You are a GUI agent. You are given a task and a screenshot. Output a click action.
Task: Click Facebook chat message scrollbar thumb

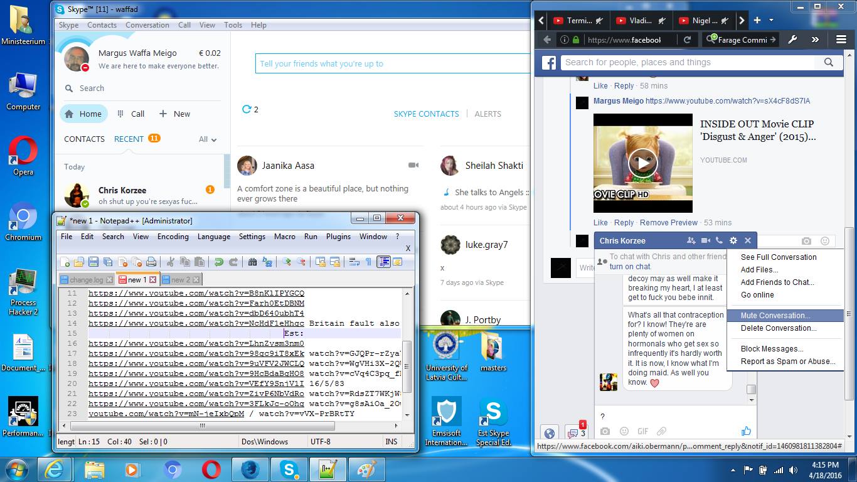[751, 390]
